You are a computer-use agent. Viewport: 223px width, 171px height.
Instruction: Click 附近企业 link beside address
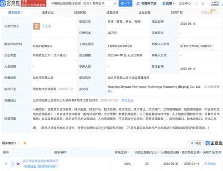(x=128, y=101)
